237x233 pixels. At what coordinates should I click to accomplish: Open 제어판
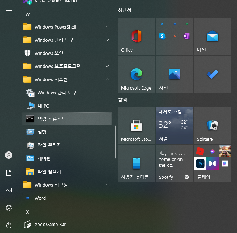click(67, 158)
